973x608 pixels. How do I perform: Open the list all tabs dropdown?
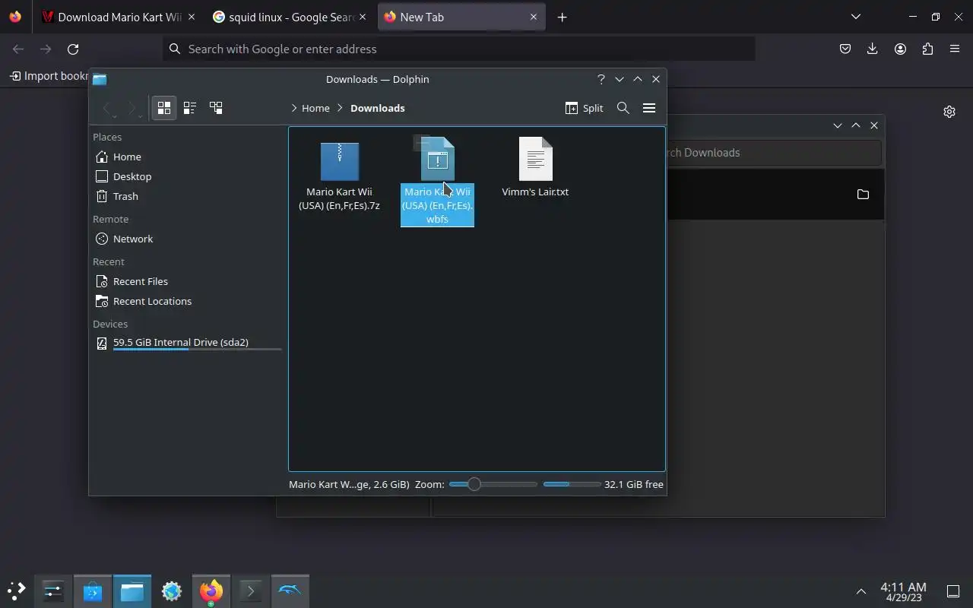(x=856, y=17)
